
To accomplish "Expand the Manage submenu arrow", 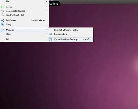I will [x=46, y=30].
